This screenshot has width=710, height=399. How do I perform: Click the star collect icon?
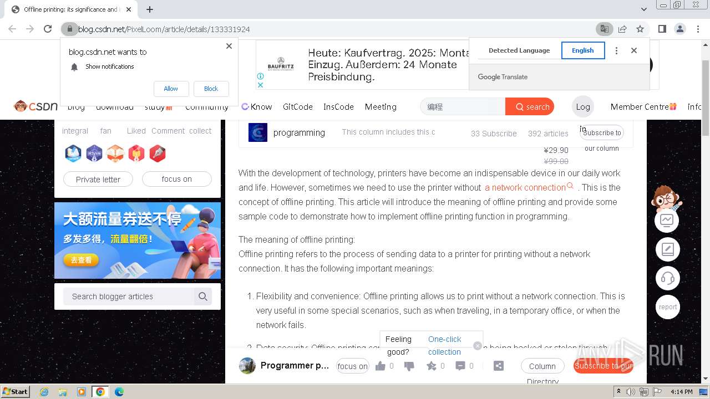point(432,366)
